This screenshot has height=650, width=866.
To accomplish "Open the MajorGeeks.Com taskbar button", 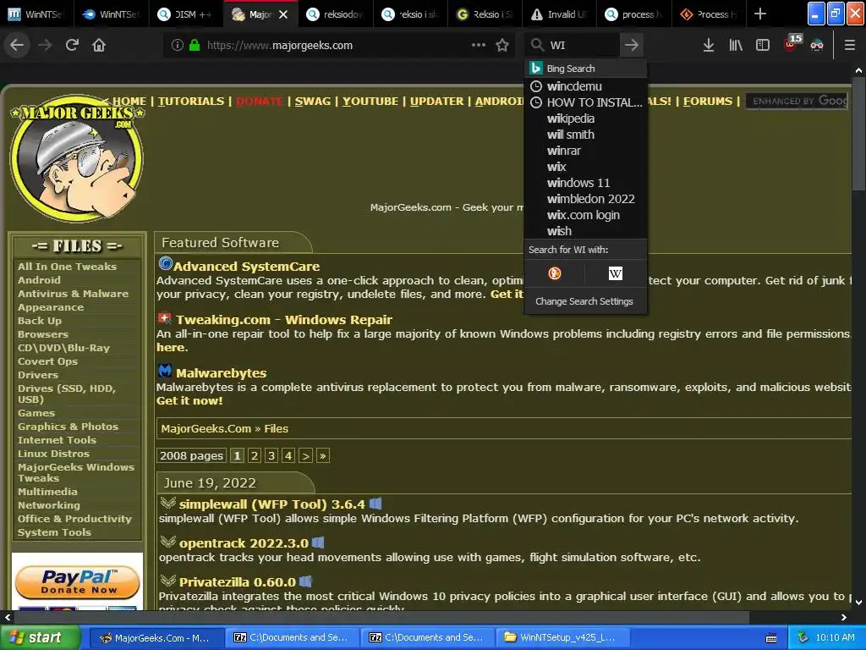I will (x=155, y=638).
